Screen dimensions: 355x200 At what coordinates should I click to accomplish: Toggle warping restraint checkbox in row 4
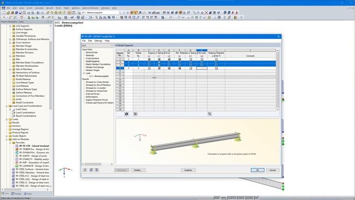[x=216, y=68]
